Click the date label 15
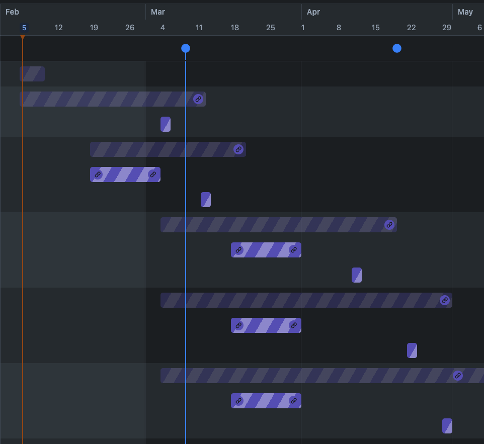The width and height of the screenshot is (484, 444). pos(375,28)
